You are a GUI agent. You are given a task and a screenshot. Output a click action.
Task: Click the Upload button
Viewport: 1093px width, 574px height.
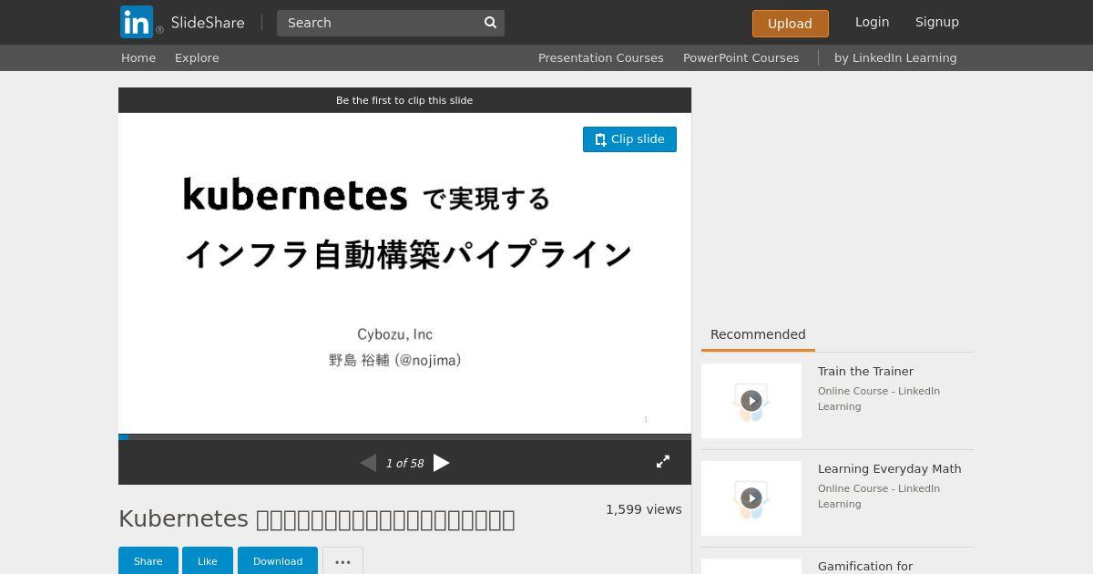pos(790,24)
